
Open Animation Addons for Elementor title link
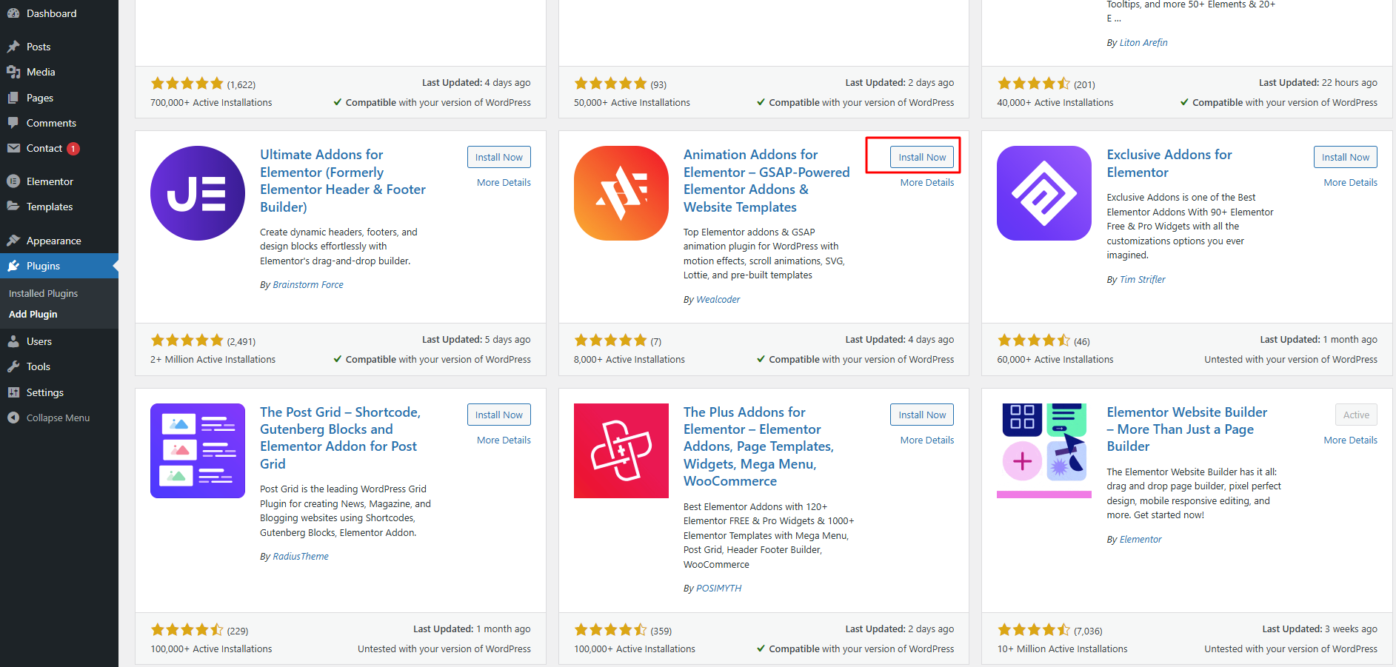(767, 181)
